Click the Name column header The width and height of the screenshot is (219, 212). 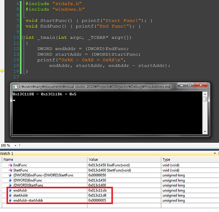[44, 159]
